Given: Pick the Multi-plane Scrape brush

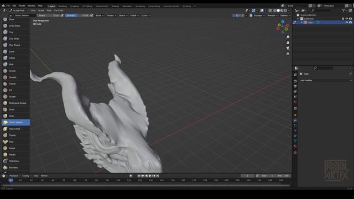Looking at the screenshot, I should [15, 103].
